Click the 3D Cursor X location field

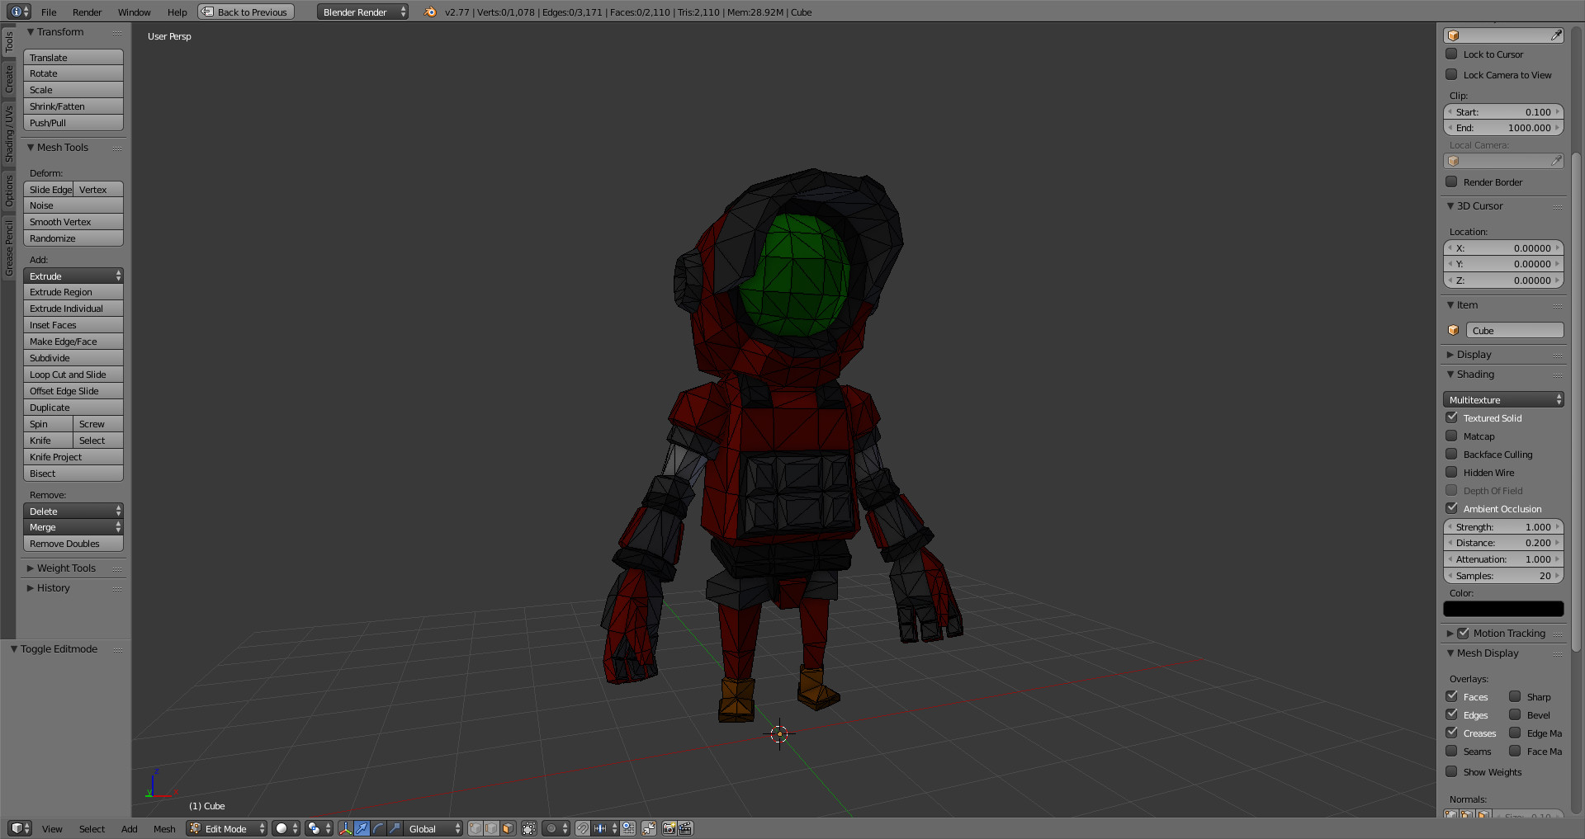pos(1503,247)
